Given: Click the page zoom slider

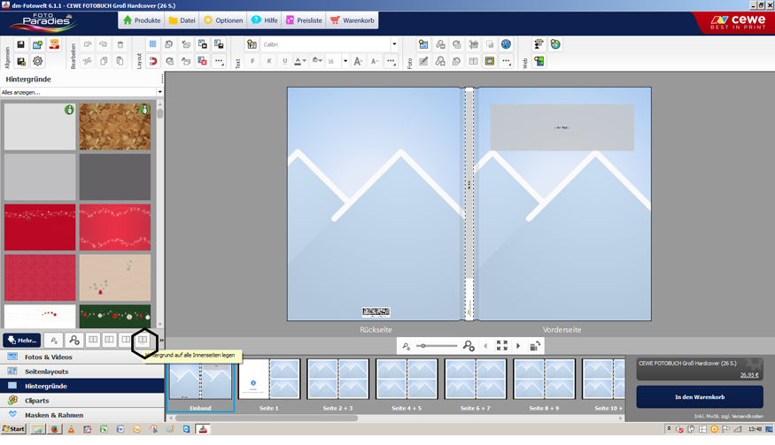Looking at the screenshot, I should coord(437,346).
